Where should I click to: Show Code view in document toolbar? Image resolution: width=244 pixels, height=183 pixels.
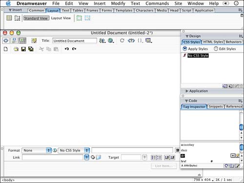pos(6,41)
